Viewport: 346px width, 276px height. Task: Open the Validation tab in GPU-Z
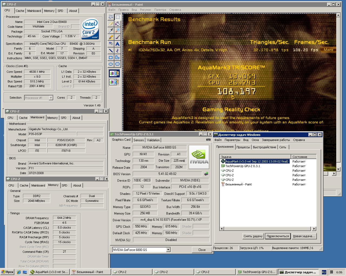153,140
